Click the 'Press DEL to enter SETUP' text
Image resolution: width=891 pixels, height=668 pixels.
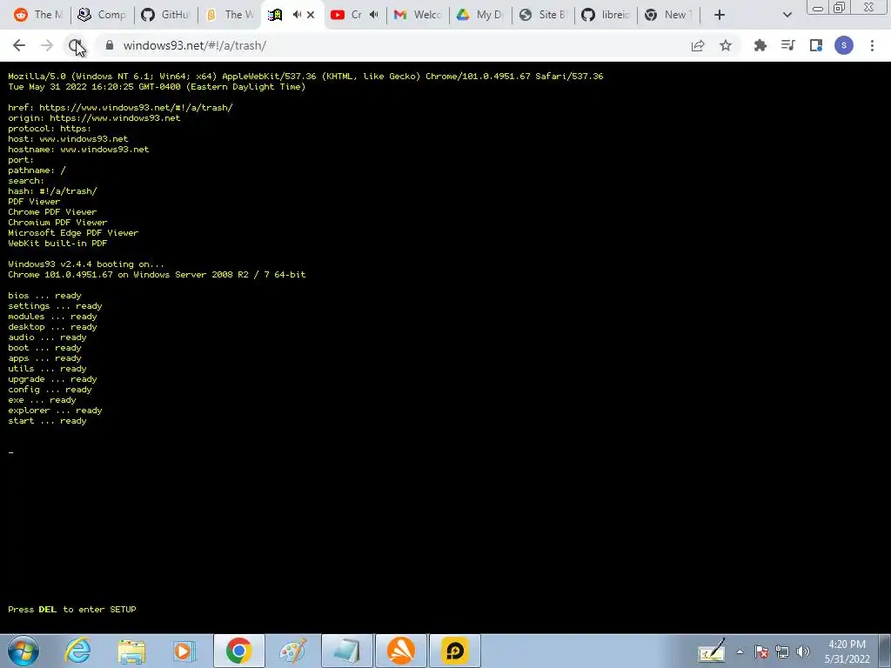pyautogui.click(x=72, y=609)
